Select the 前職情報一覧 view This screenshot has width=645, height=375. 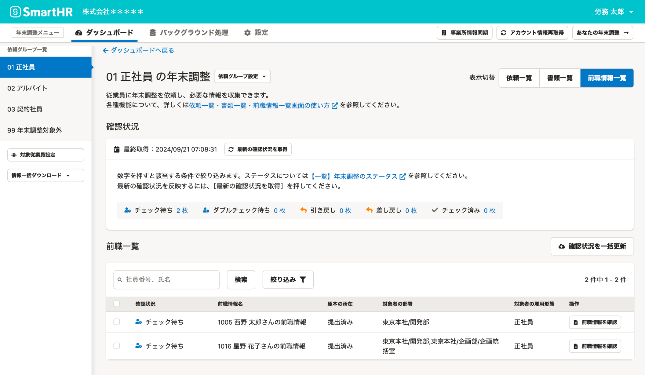tap(607, 78)
